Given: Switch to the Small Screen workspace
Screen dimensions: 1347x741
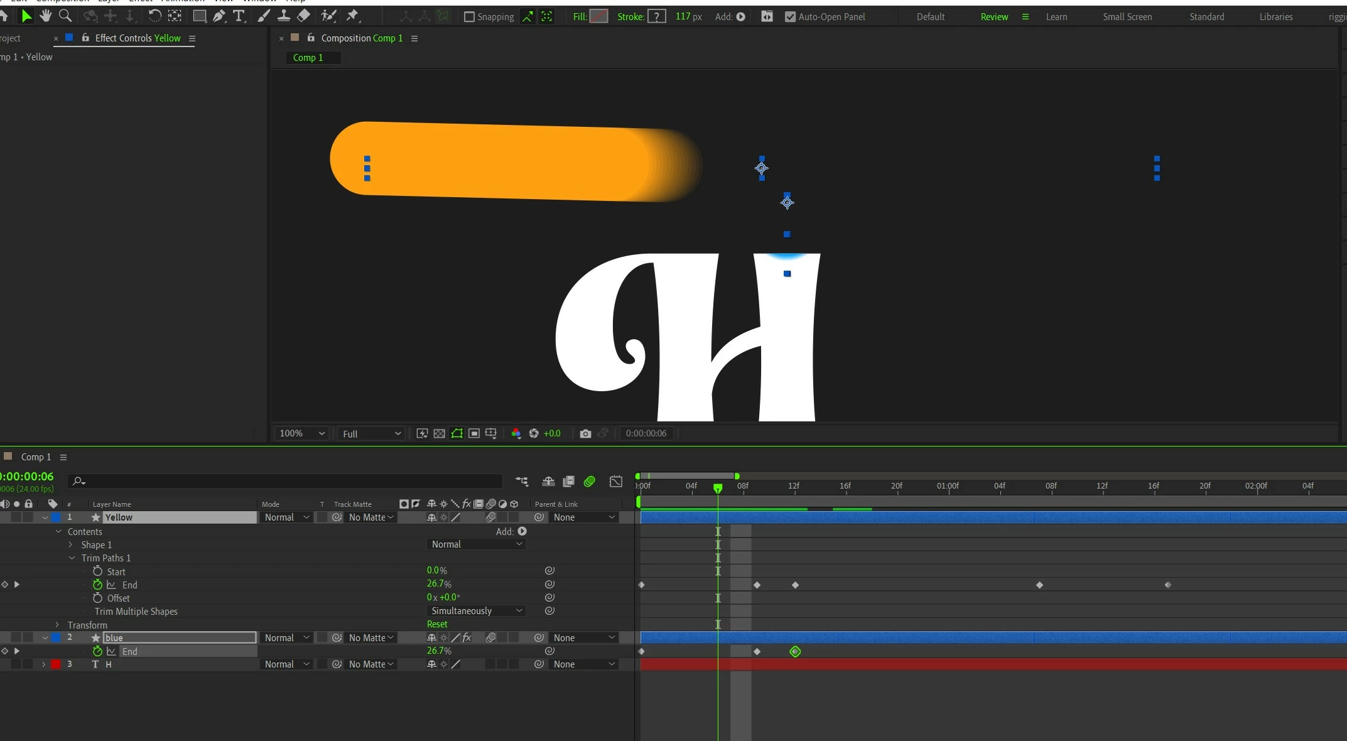Looking at the screenshot, I should (x=1127, y=17).
